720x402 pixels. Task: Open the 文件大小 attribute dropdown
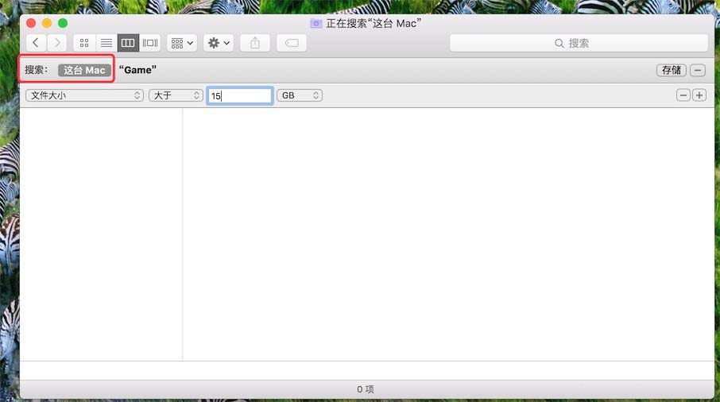pyautogui.click(x=83, y=95)
